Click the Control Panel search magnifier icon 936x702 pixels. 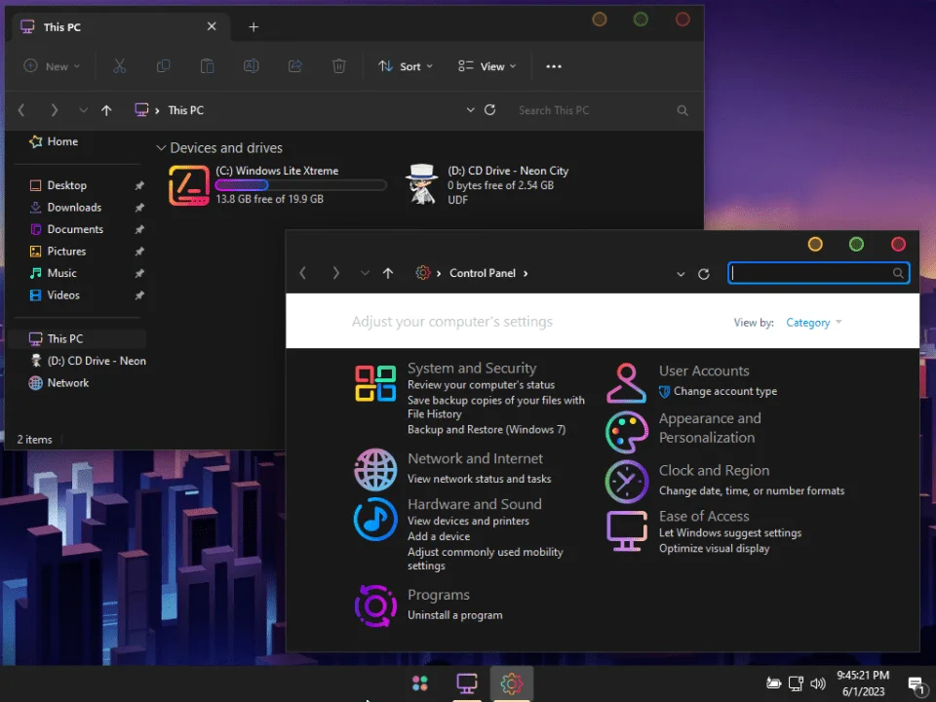[898, 273]
